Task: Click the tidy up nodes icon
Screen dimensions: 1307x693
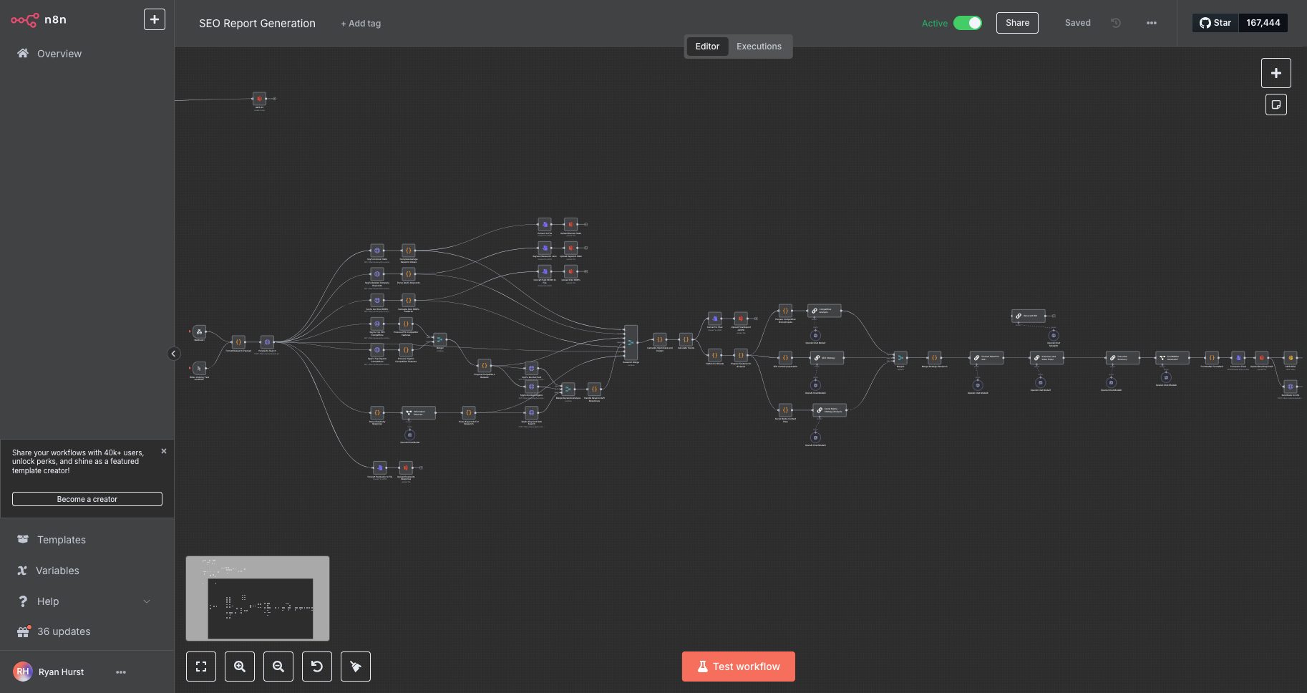Action: 356,667
